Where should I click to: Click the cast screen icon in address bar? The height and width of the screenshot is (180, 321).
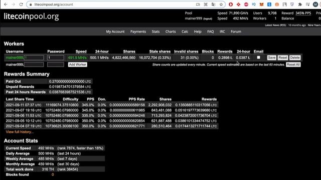[198, 4]
